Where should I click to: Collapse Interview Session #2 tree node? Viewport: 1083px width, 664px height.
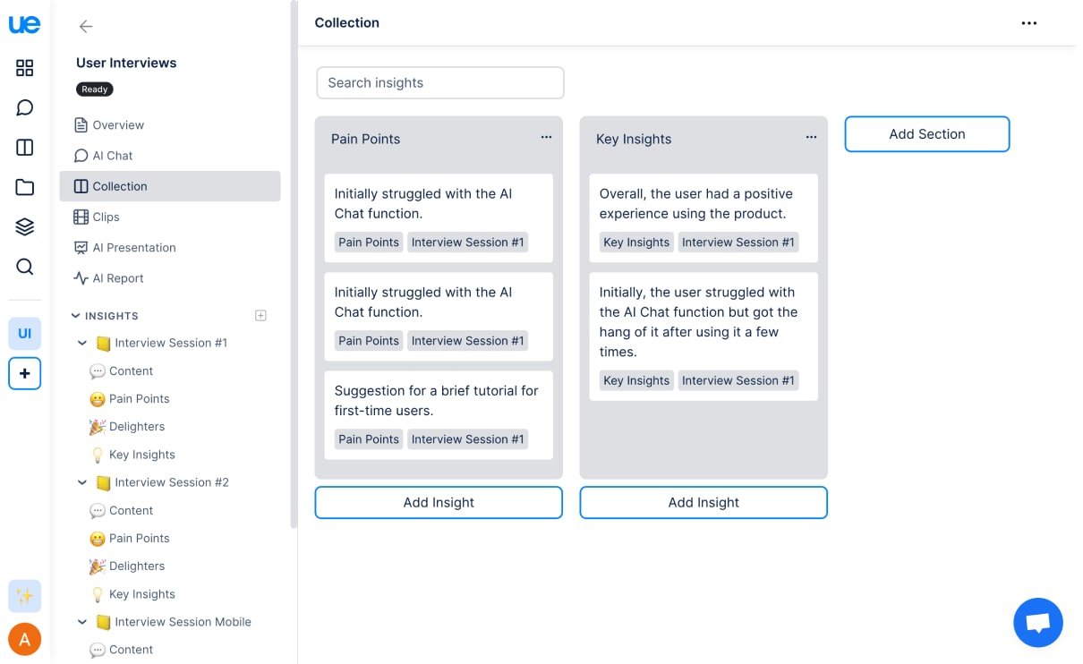[x=82, y=482]
